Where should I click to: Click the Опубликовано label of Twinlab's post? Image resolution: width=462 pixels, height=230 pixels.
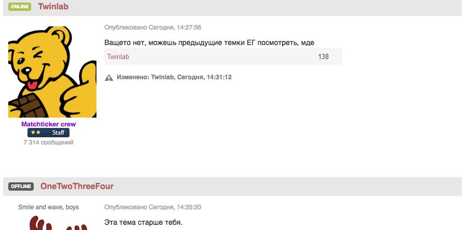(x=125, y=27)
